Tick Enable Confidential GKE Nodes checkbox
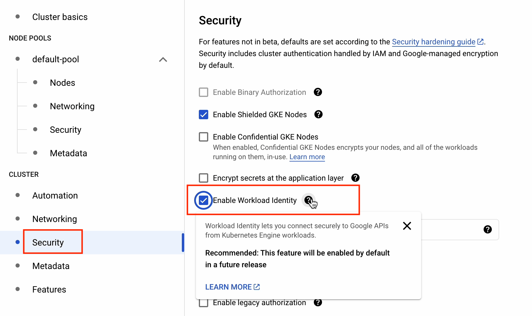The height and width of the screenshot is (316, 532). [x=204, y=137]
